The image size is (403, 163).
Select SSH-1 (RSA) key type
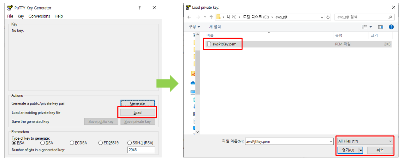(x=130, y=143)
